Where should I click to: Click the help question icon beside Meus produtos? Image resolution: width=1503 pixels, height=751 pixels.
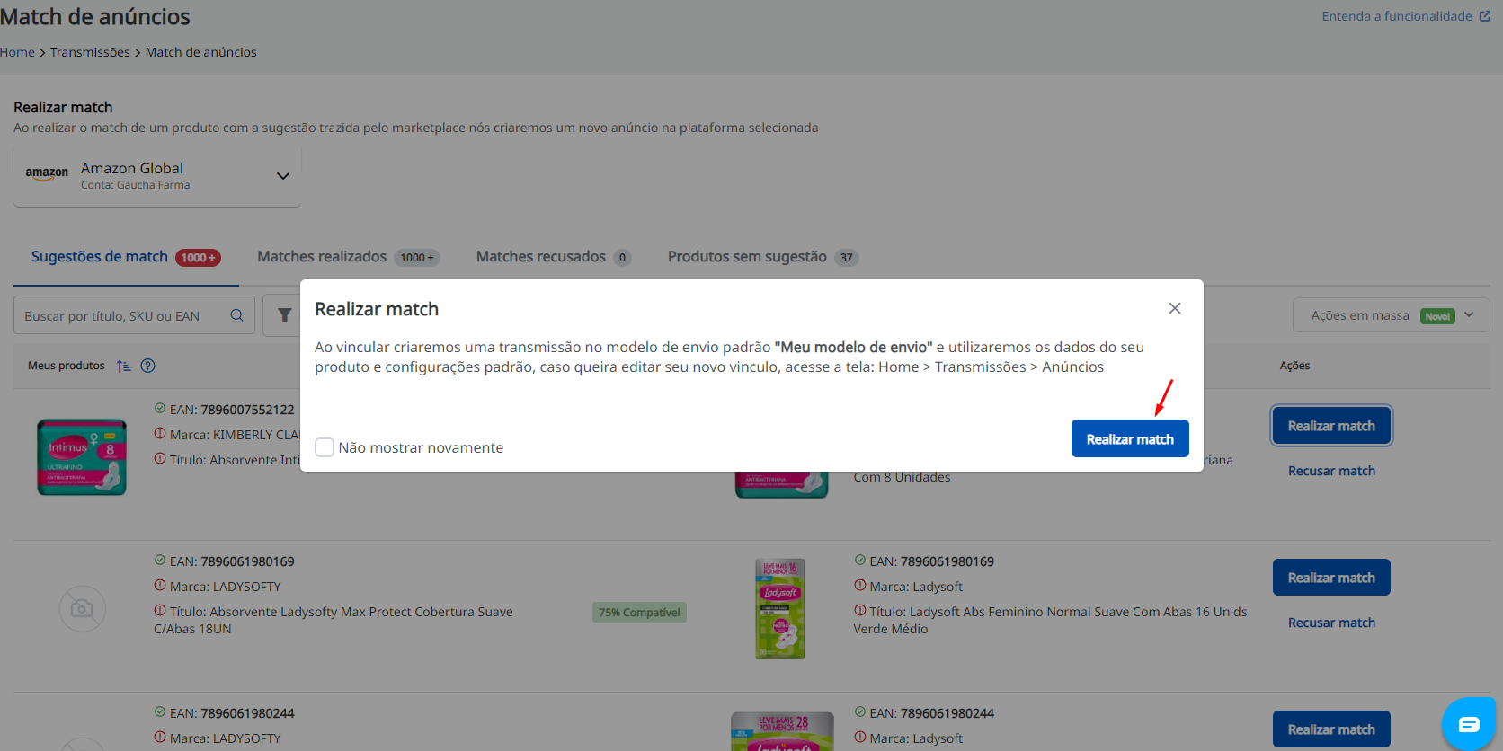[148, 366]
